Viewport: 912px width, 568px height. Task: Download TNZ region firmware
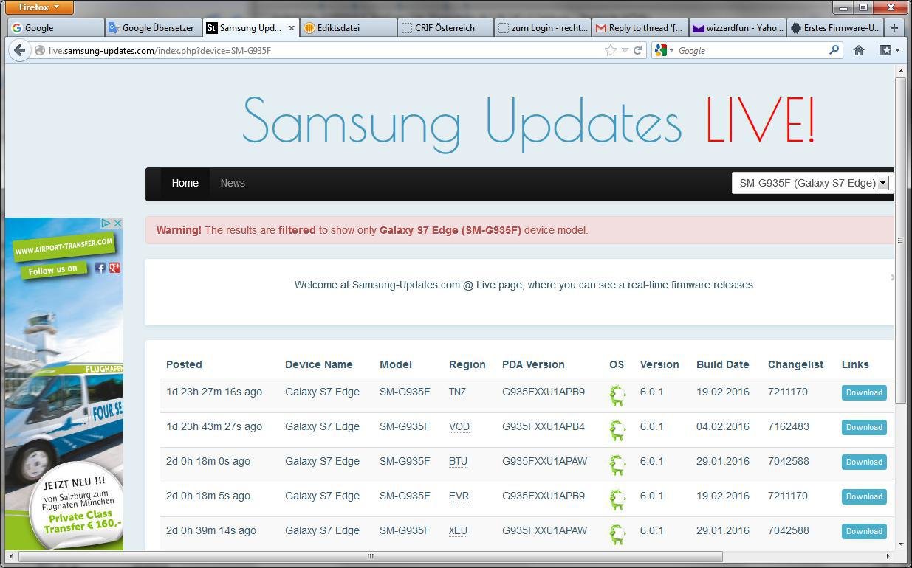(x=864, y=392)
